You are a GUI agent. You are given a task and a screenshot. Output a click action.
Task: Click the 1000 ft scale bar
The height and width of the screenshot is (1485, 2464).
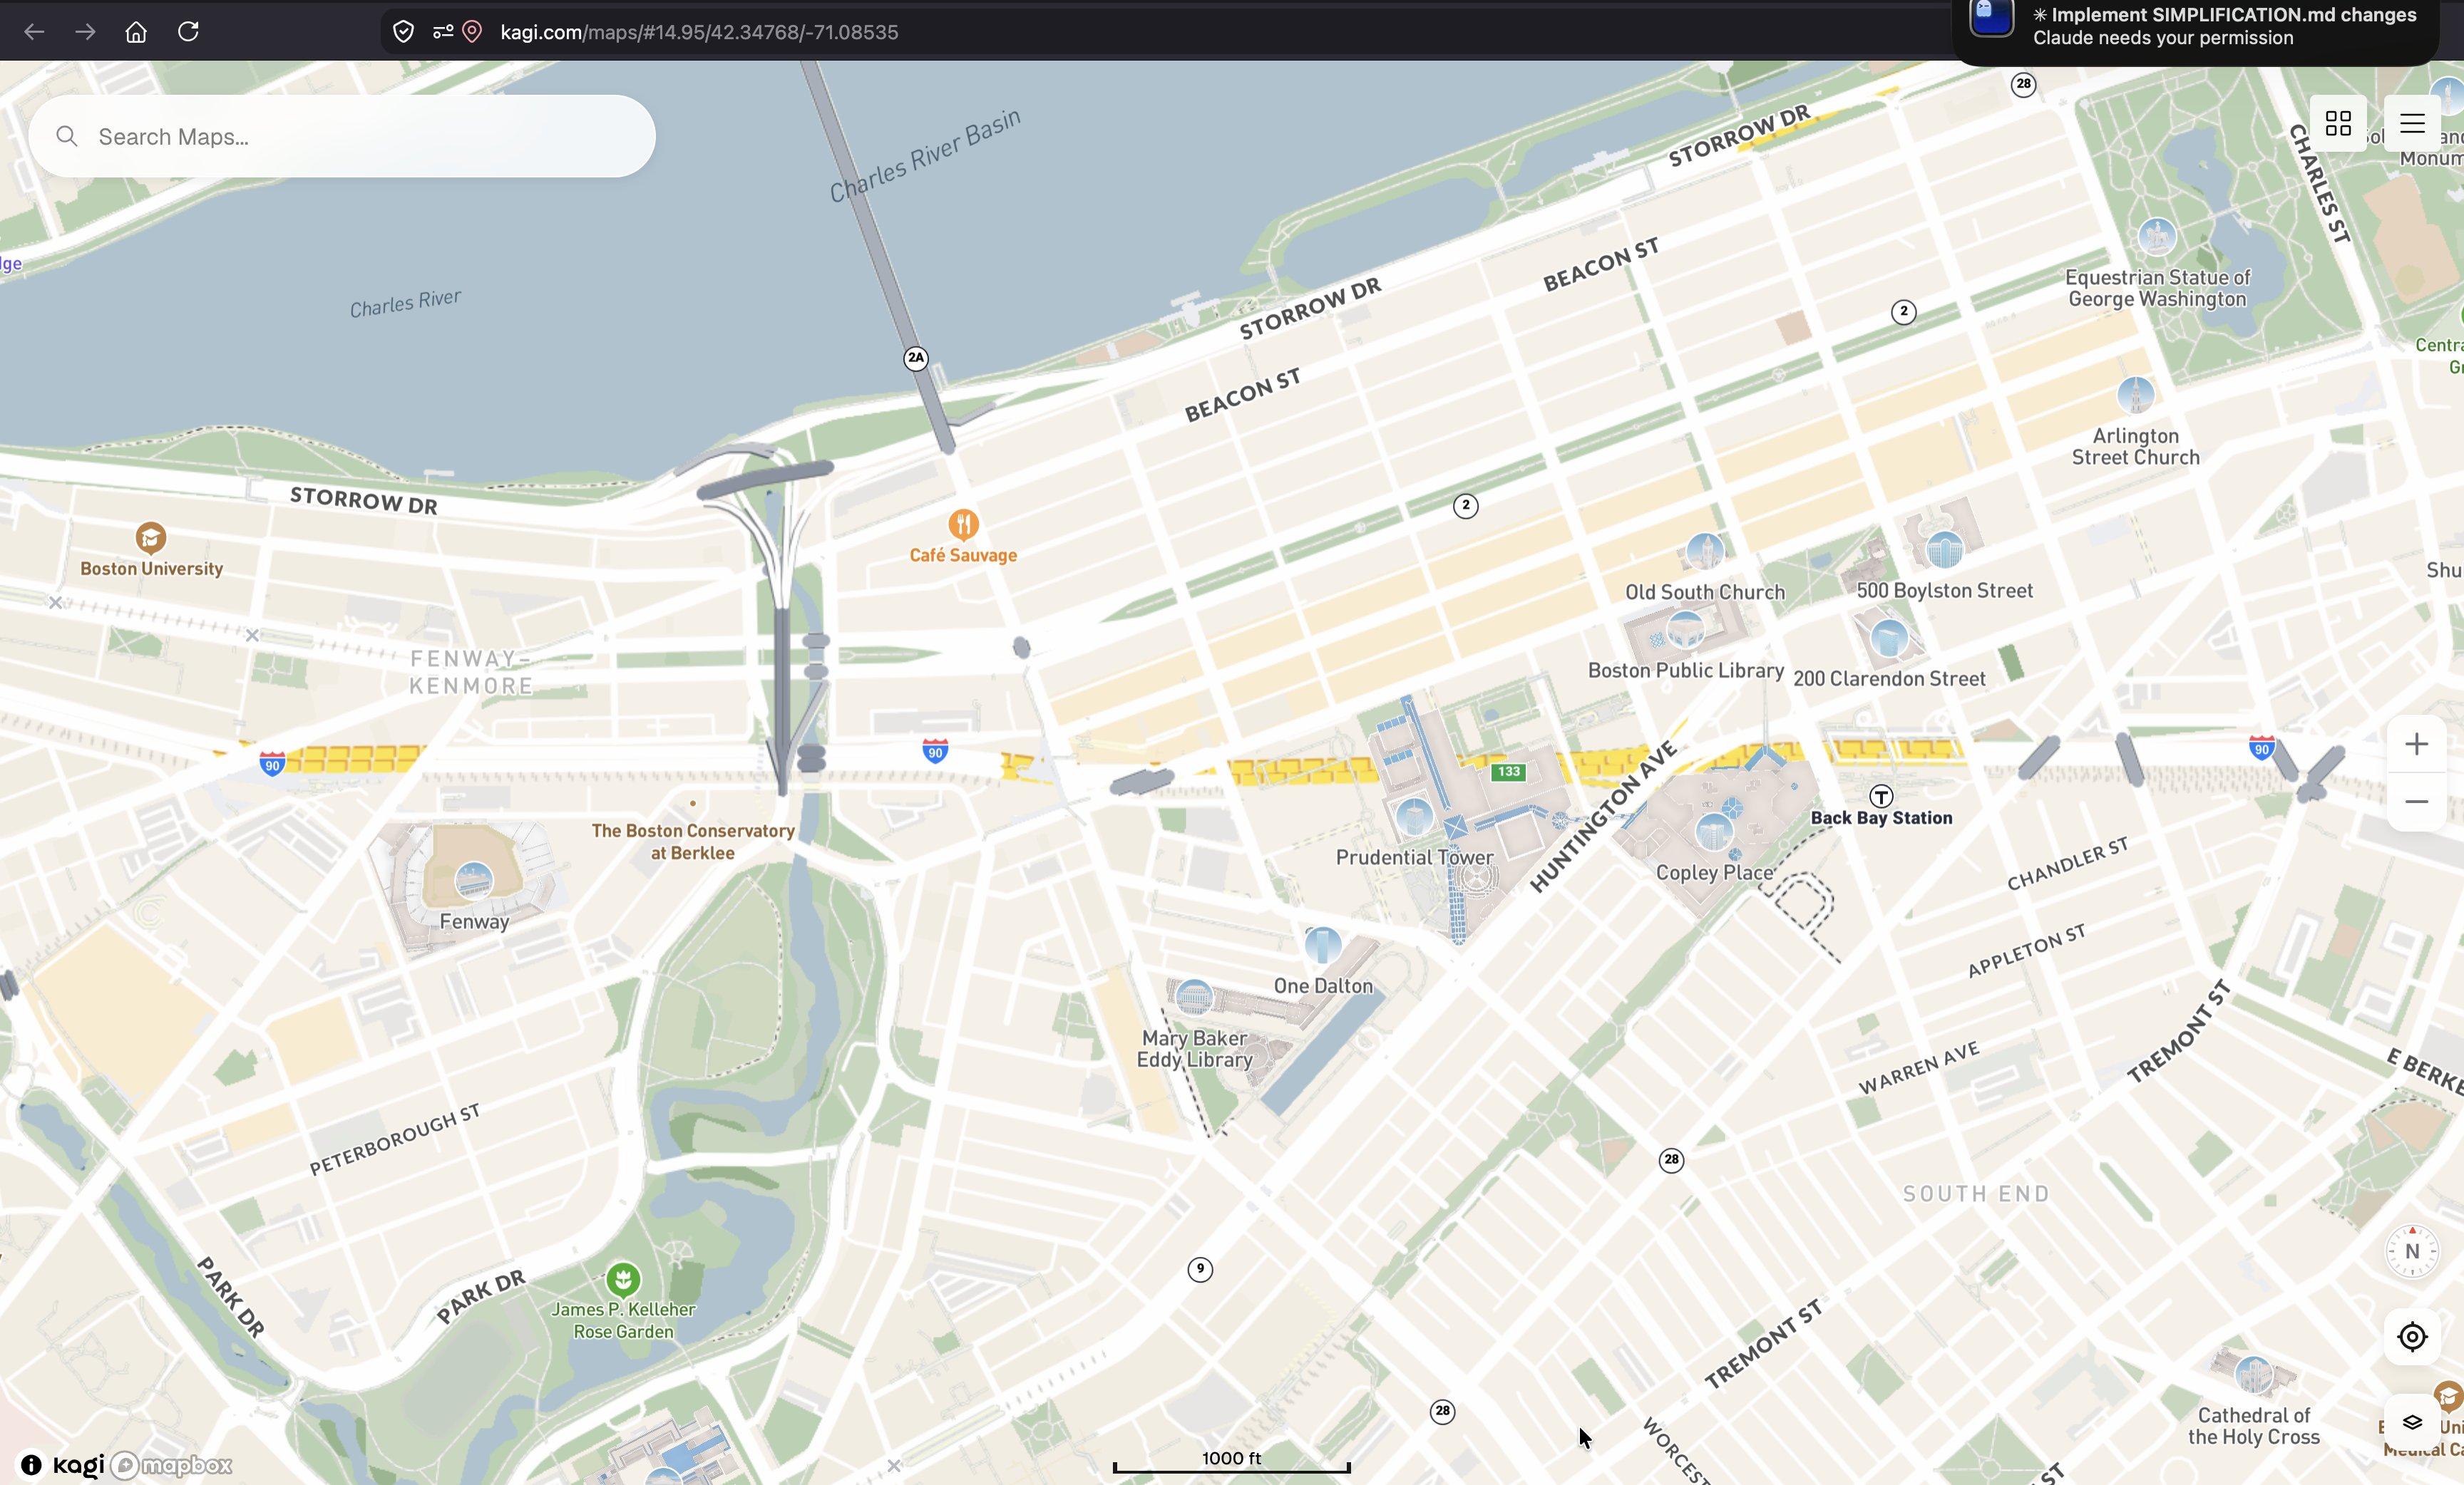tap(1231, 1461)
